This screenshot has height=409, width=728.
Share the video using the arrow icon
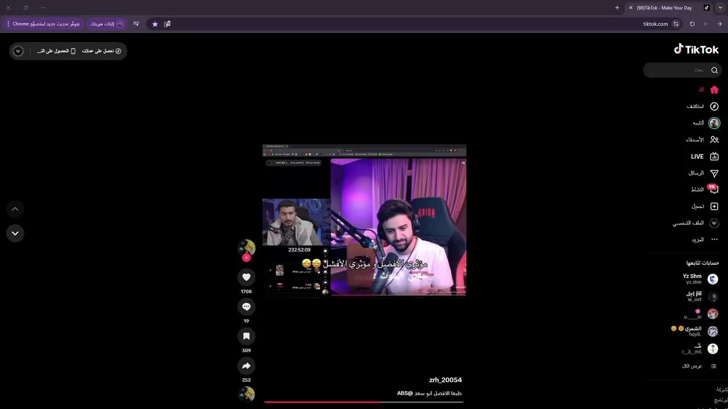246,365
